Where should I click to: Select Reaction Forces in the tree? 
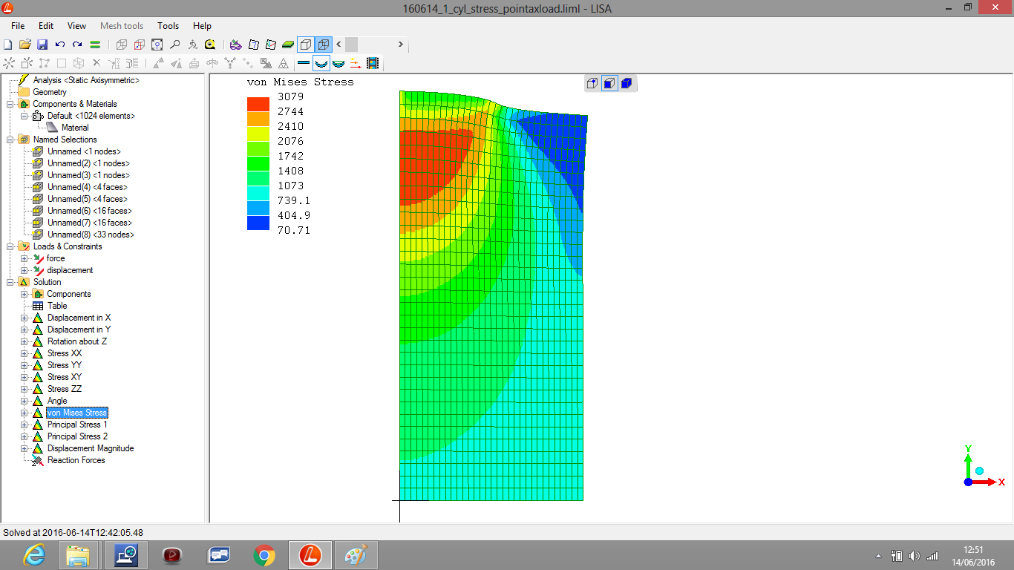[x=76, y=460]
